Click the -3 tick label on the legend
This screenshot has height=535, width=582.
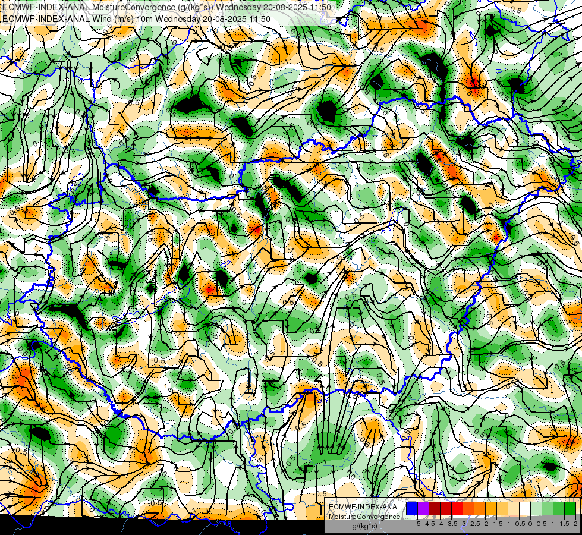tap(463, 524)
